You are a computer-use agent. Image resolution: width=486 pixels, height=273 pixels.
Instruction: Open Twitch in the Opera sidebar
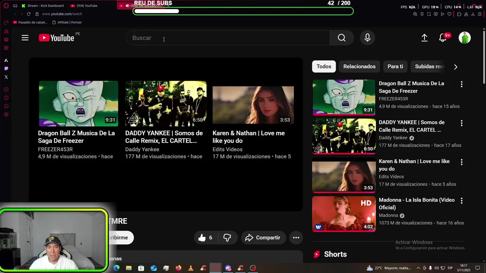coord(6,69)
